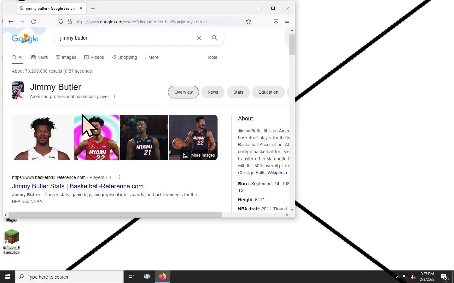Image resolution: width=454 pixels, height=283 pixels.
Task: Open the muted volume tray icon
Action: pyautogui.click(x=413, y=277)
